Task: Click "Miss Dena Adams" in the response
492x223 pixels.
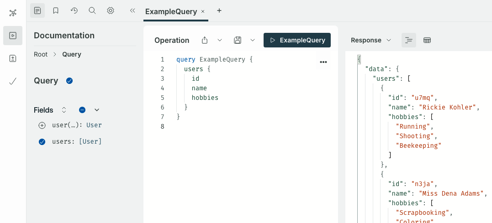Action: [x=451, y=193]
